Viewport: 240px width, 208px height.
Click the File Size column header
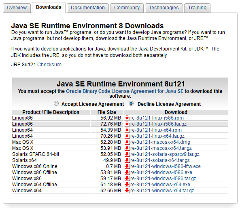click(x=107, y=112)
